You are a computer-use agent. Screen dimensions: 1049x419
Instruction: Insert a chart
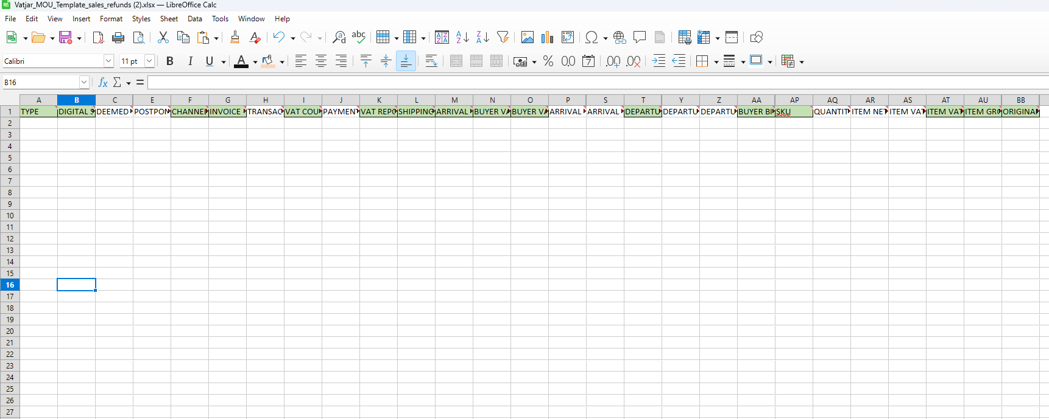(547, 38)
